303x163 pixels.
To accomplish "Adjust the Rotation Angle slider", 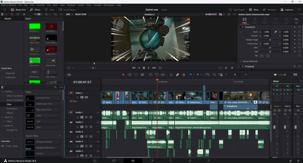I will [x=270, y=40].
